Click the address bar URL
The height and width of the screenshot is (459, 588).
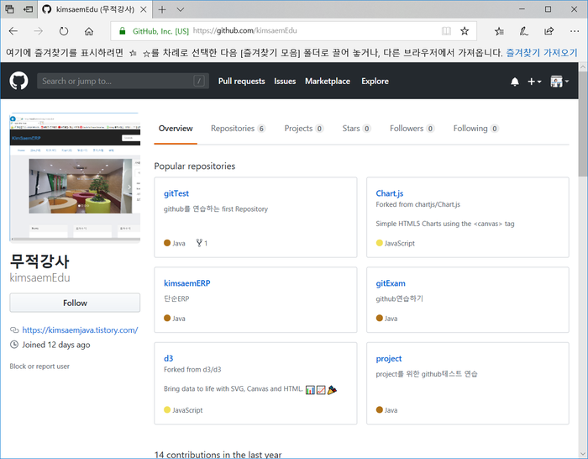245,31
